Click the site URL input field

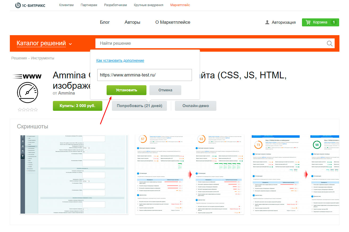pyautogui.click(x=145, y=75)
